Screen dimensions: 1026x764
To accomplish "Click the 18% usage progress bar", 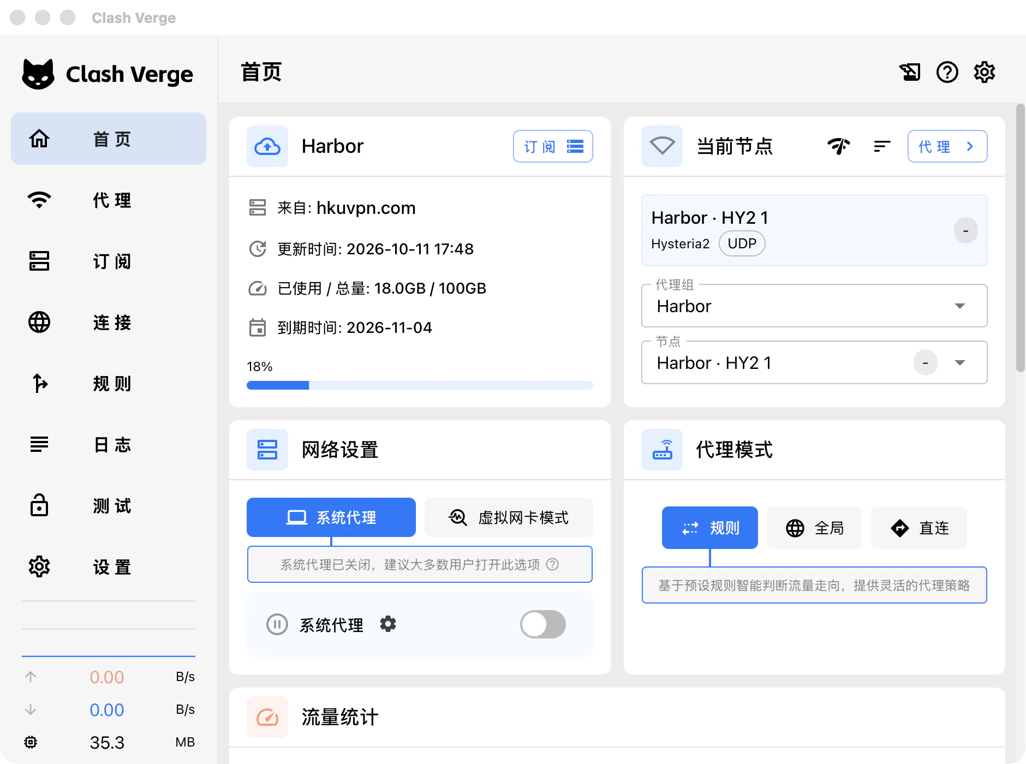I will (x=420, y=385).
